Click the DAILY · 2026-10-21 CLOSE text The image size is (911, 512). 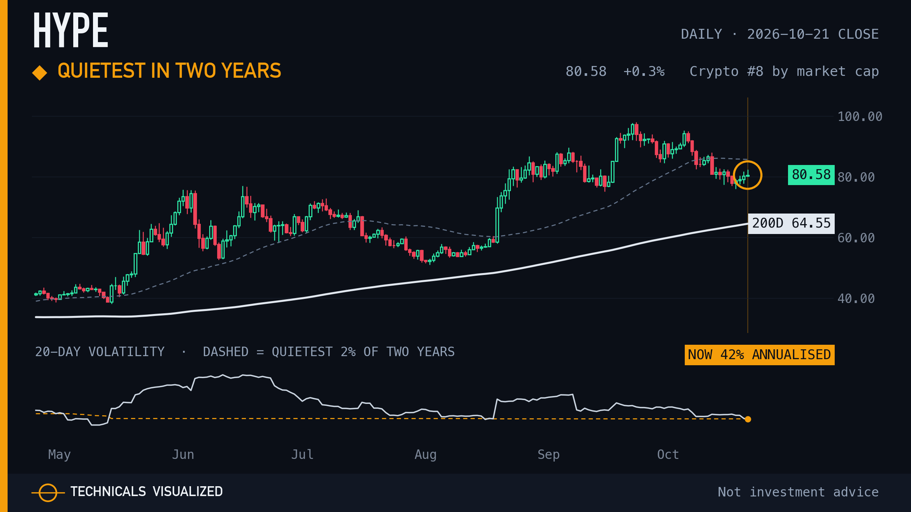coord(780,34)
